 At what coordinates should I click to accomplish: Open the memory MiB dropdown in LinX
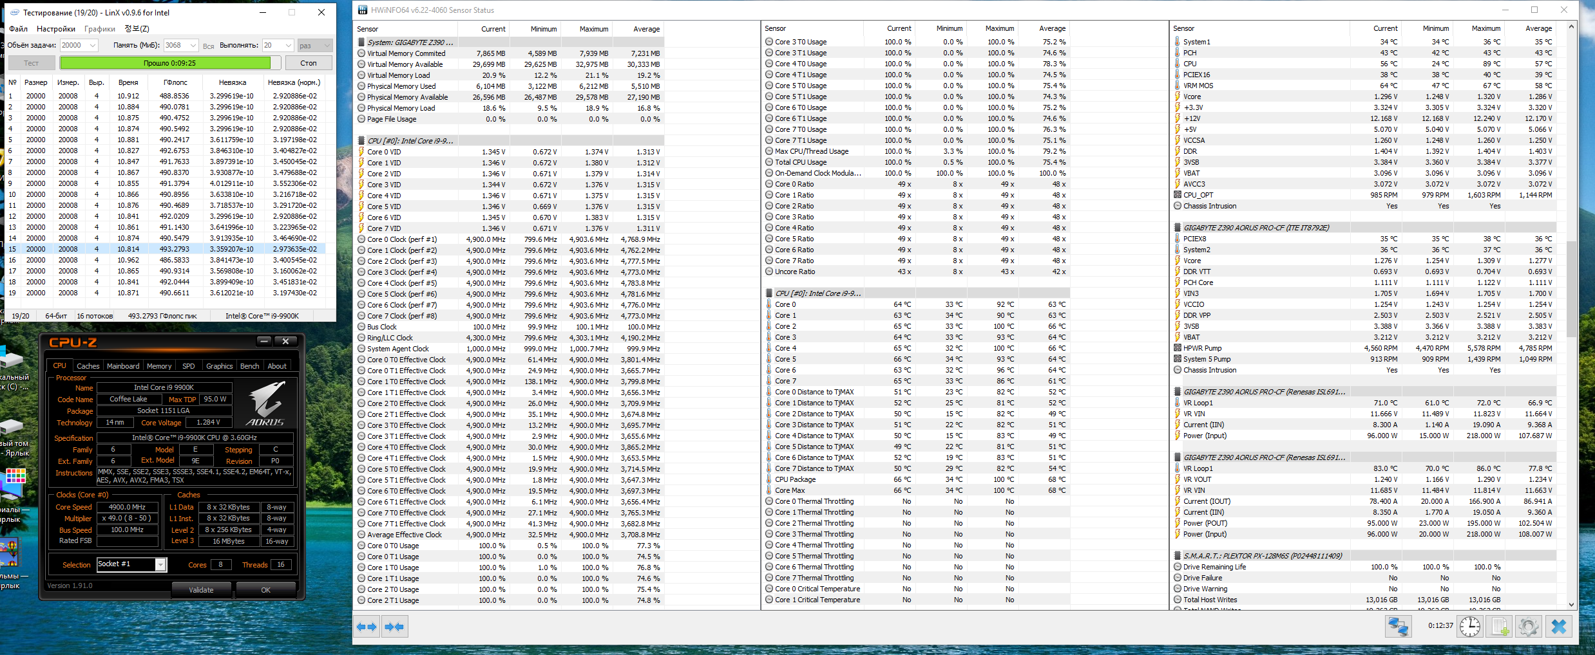point(193,45)
